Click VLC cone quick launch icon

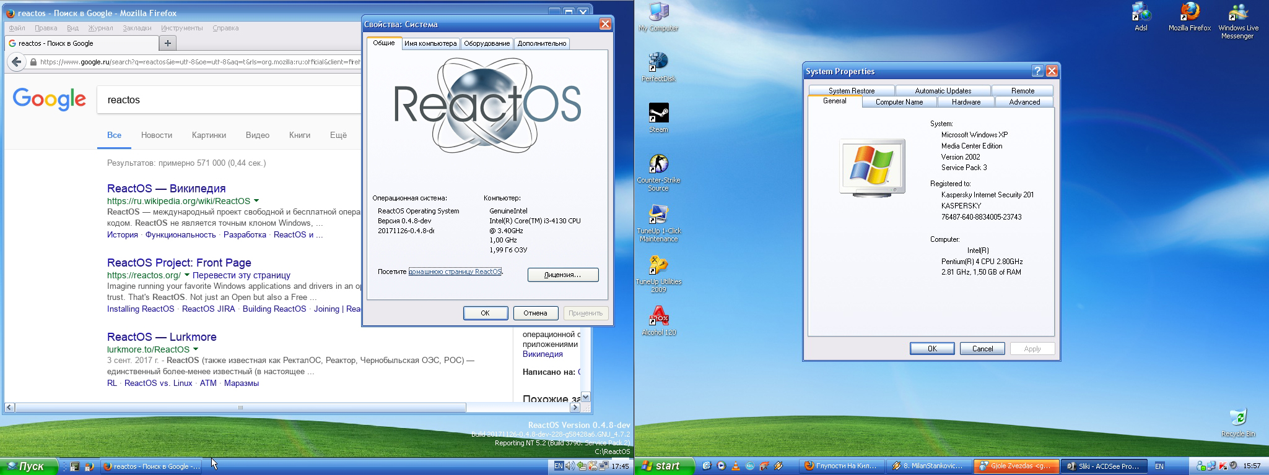pos(736,466)
